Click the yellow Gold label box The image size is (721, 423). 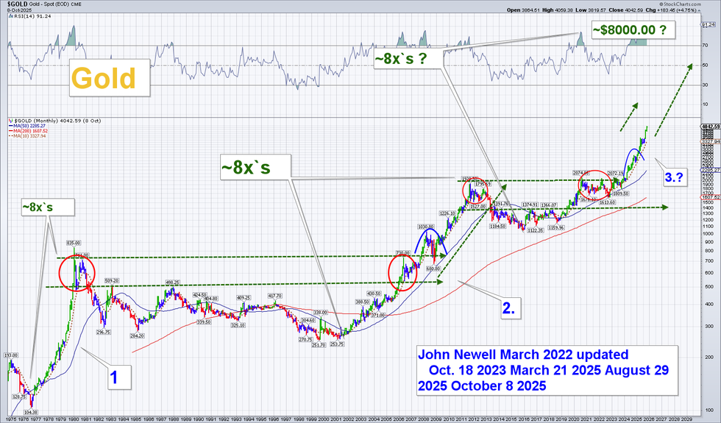[103, 78]
